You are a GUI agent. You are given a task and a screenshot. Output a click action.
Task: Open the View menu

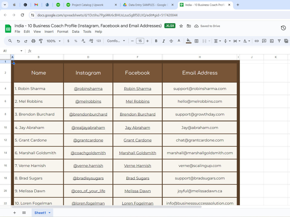pos(37,32)
